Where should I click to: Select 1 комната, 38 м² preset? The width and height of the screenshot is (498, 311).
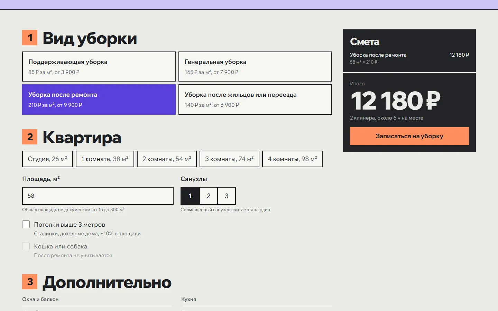pyautogui.click(x=105, y=159)
